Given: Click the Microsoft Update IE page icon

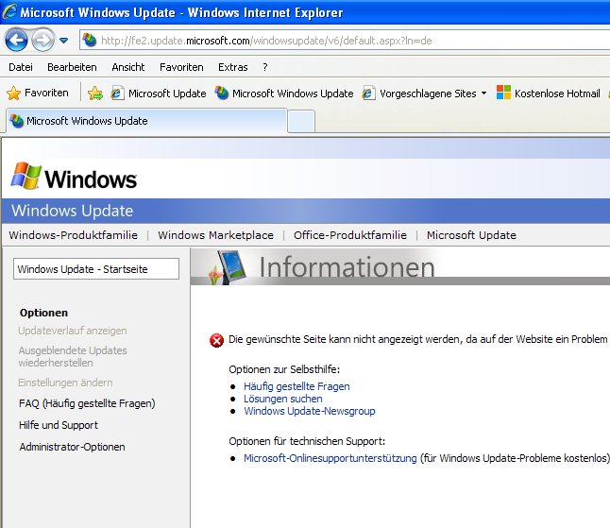Looking at the screenshot, I should tap(117, 94).
